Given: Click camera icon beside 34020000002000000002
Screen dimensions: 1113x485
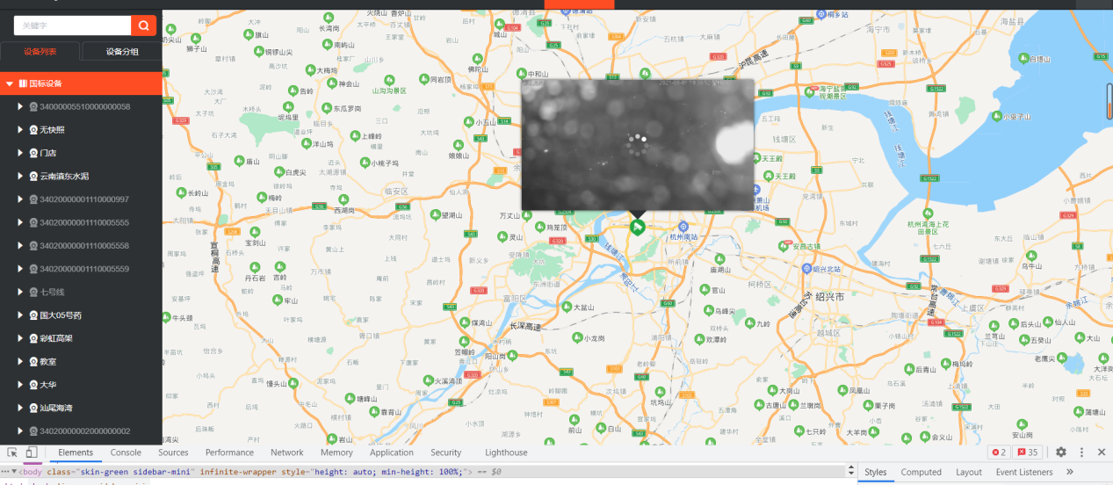Looking at the screenshot, I should [x=33, y=431].
